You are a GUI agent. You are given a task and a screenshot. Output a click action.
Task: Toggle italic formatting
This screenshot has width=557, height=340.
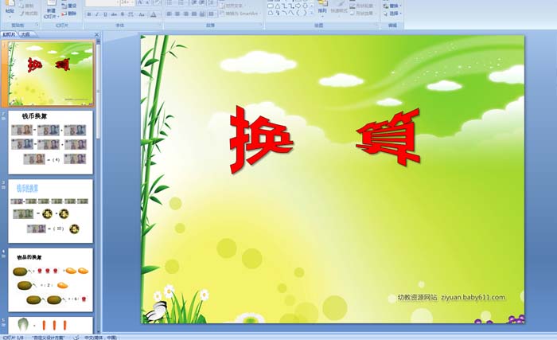coord(97,14)
